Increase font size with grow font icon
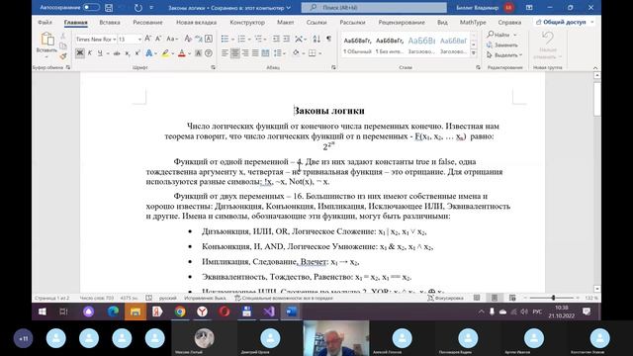 click(x=147, y=39)
